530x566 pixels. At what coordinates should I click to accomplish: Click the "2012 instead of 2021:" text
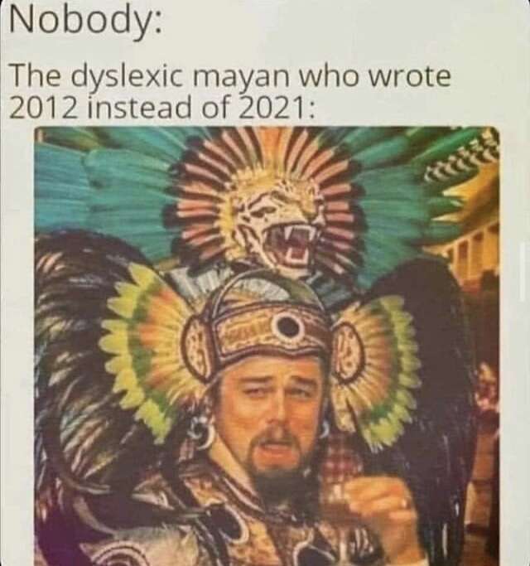pos(161,109)
